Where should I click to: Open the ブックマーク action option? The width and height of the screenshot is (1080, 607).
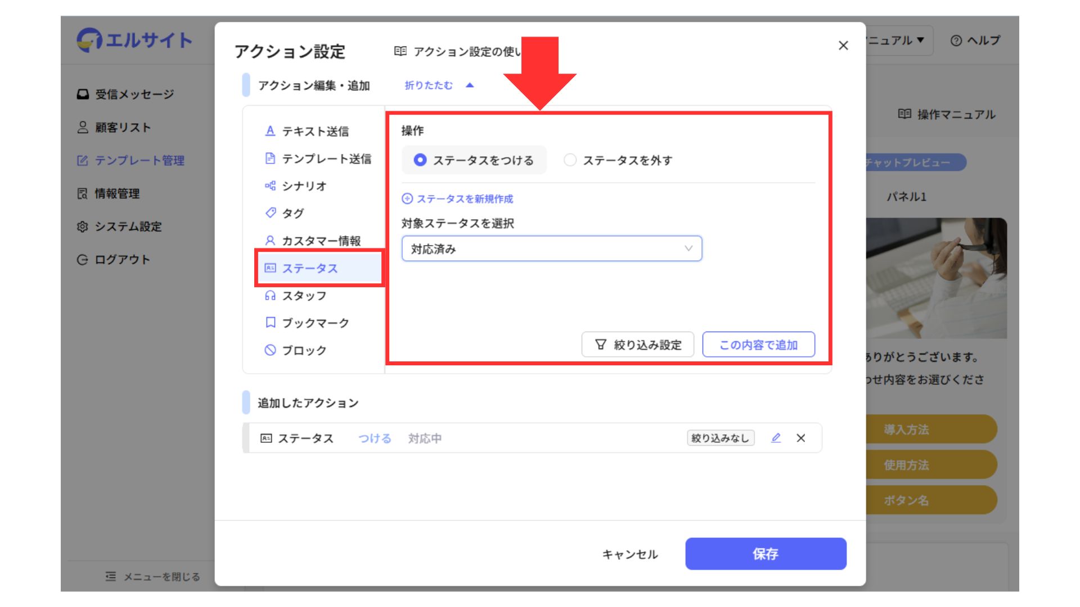tap(315, 323)
